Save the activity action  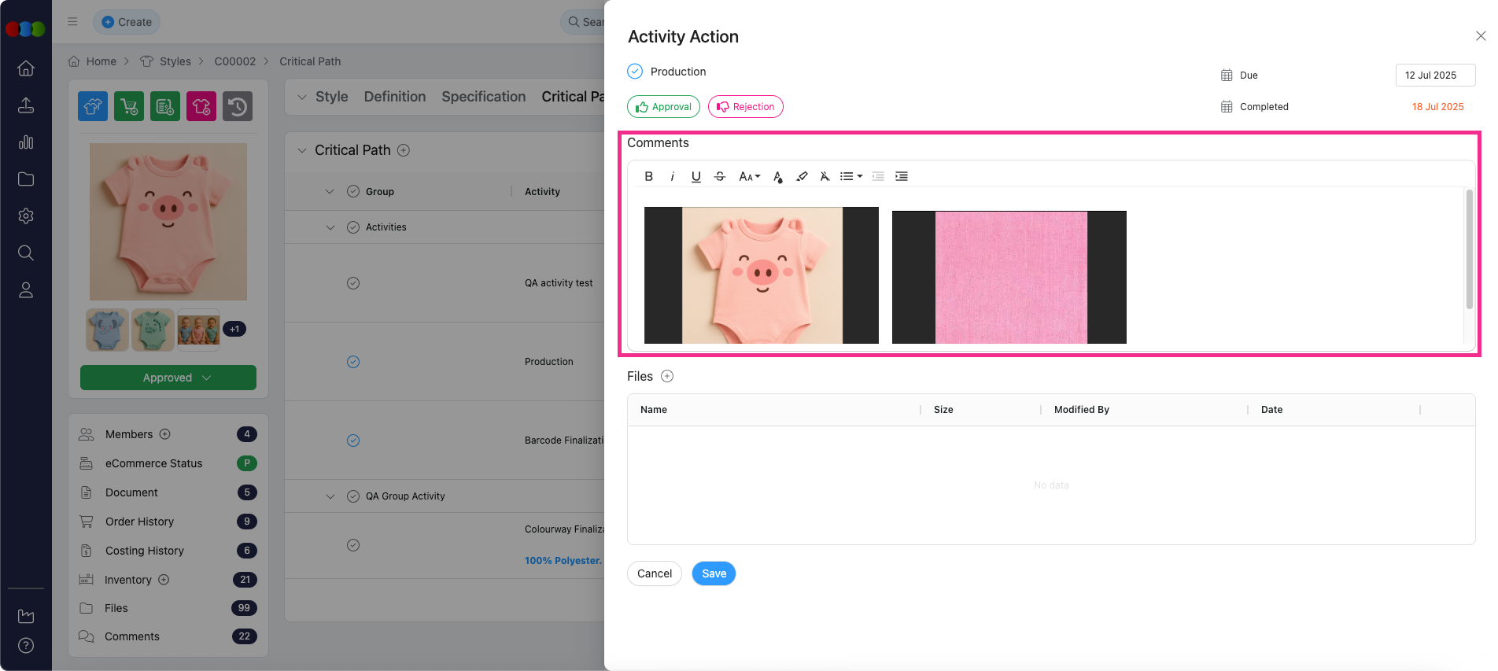point(714,573)
